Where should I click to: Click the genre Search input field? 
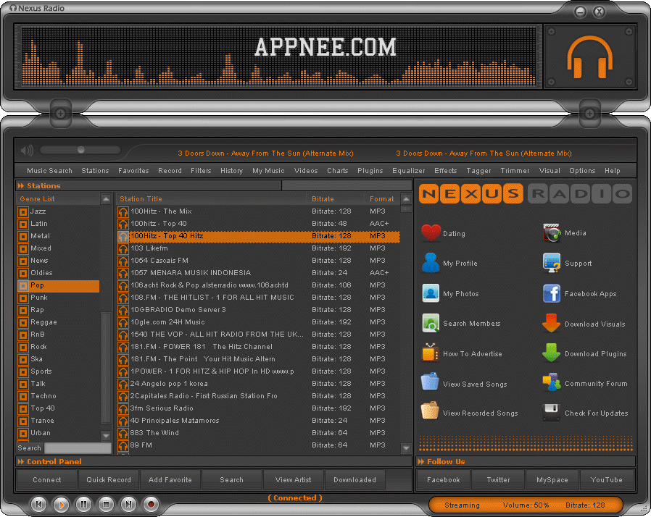[x=78, y=447]
